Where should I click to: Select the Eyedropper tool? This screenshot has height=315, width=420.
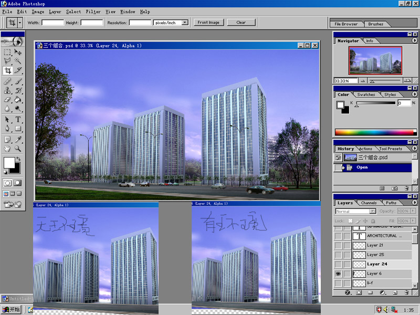(18, 139)
